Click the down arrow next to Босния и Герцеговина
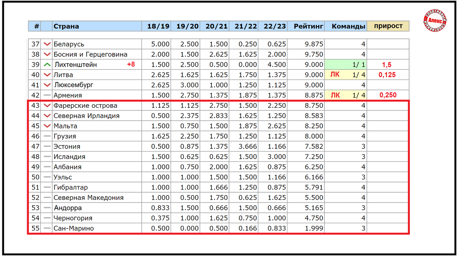This screenshot has width=458, height=257. point(47,54)
